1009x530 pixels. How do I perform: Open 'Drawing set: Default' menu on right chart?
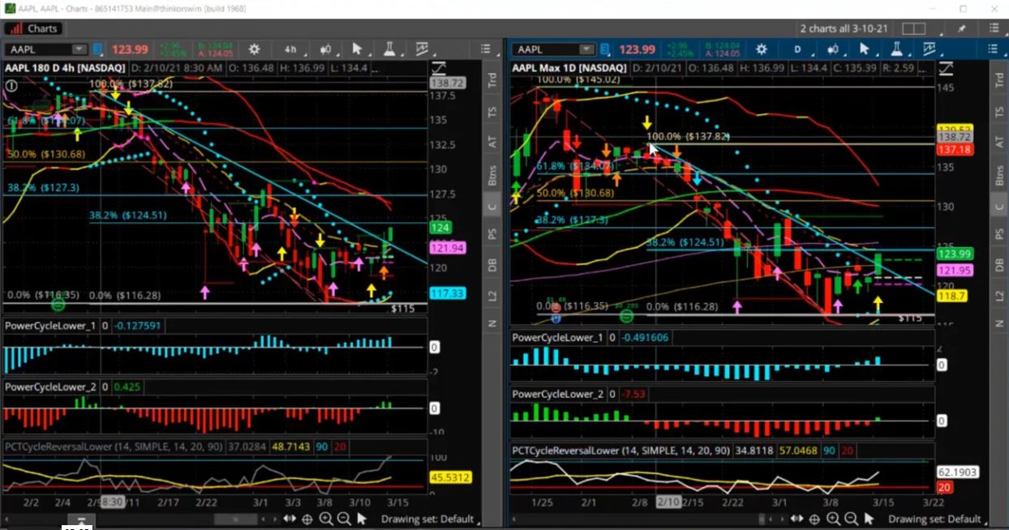(934, 519)
